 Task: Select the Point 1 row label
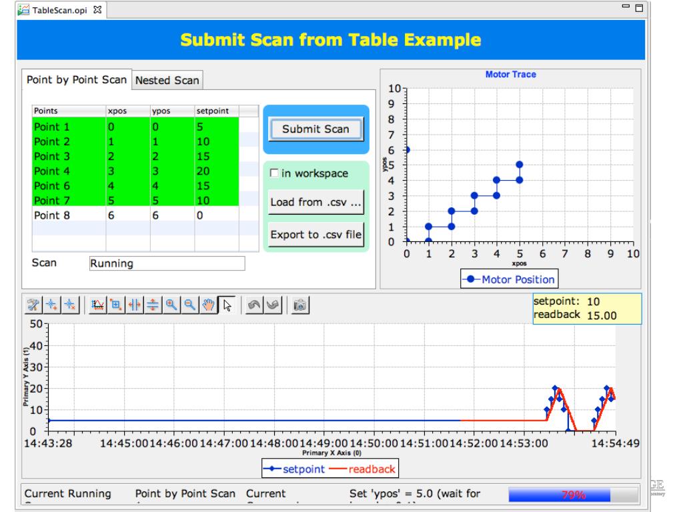(x=52, y=127)
